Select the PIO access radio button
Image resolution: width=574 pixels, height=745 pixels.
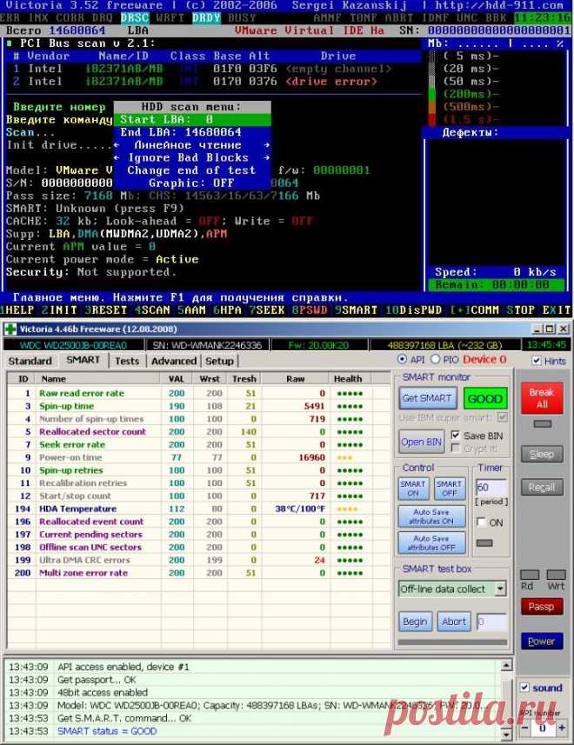pyautogui.click(x=435, y=359)
